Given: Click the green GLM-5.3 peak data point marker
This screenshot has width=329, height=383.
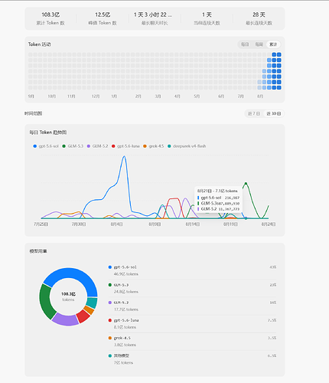Looking at the screenshot, I should [x=246, y=183].
